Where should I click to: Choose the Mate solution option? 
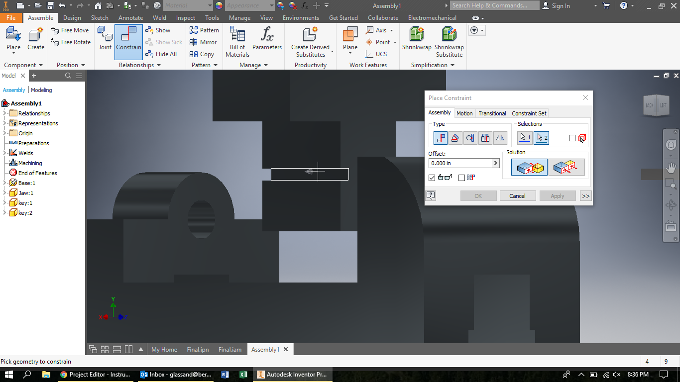click(x=529, y=168)
